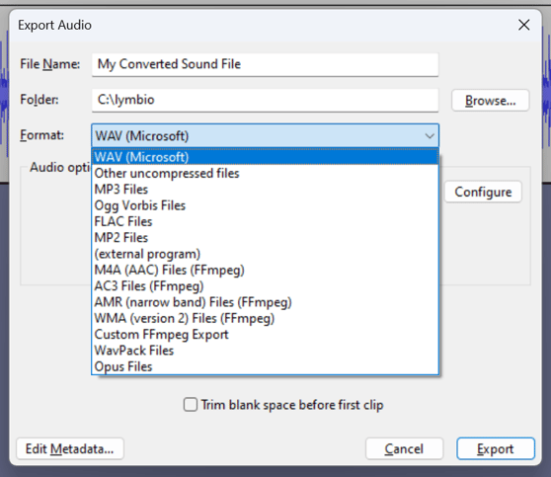551x477 pixels.
Task: Select Custom FFmpeg Export option
Action: click(265, 335)
